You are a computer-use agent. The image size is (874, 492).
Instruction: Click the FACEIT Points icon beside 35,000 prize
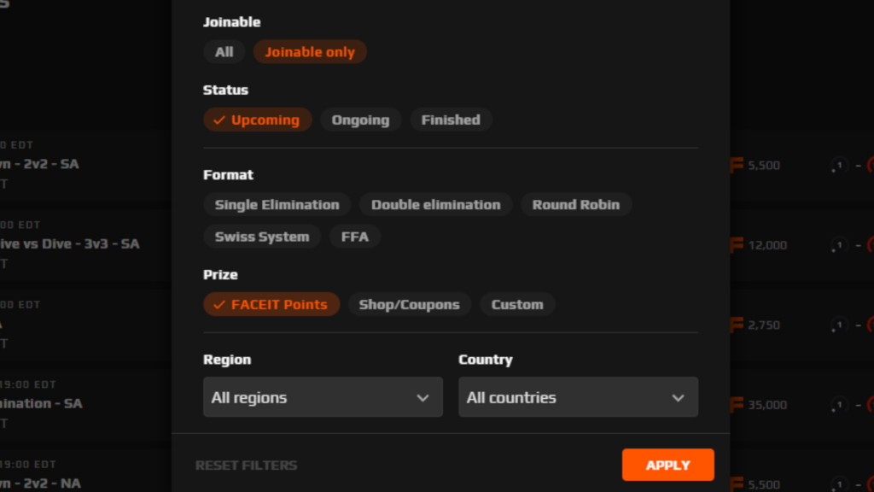[x=736, y=405]
